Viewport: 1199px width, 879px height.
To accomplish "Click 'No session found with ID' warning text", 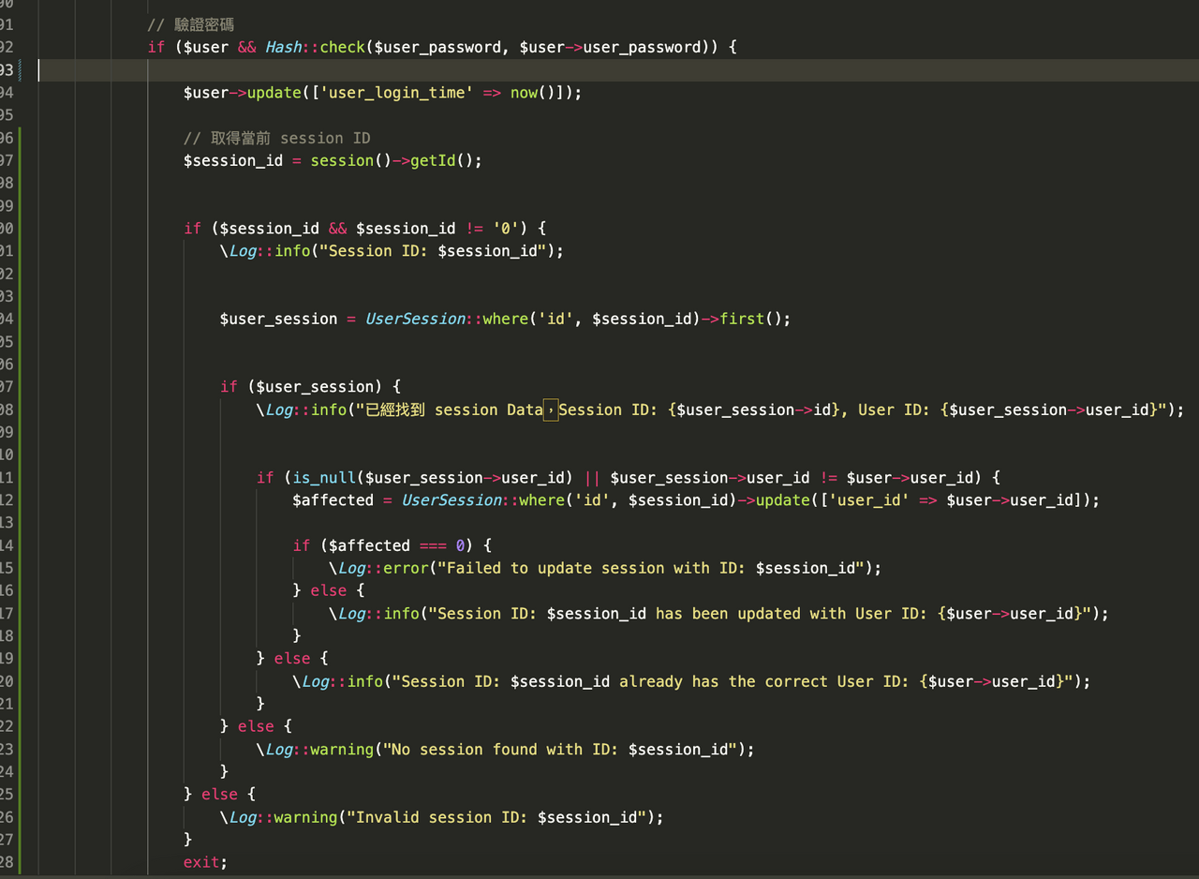I will (501, 750).
